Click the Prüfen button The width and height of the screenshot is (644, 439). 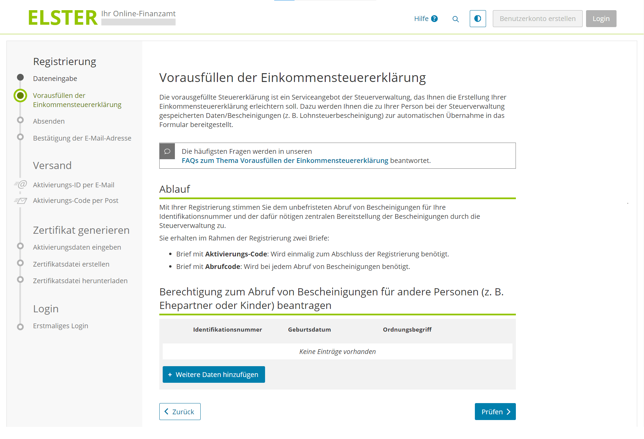pyautogui.click(x=495, y=412)
